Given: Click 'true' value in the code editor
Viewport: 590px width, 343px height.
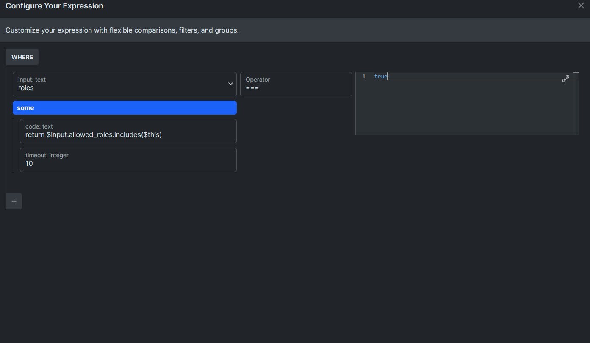Looking at the screenshot, I should [380, 77].
